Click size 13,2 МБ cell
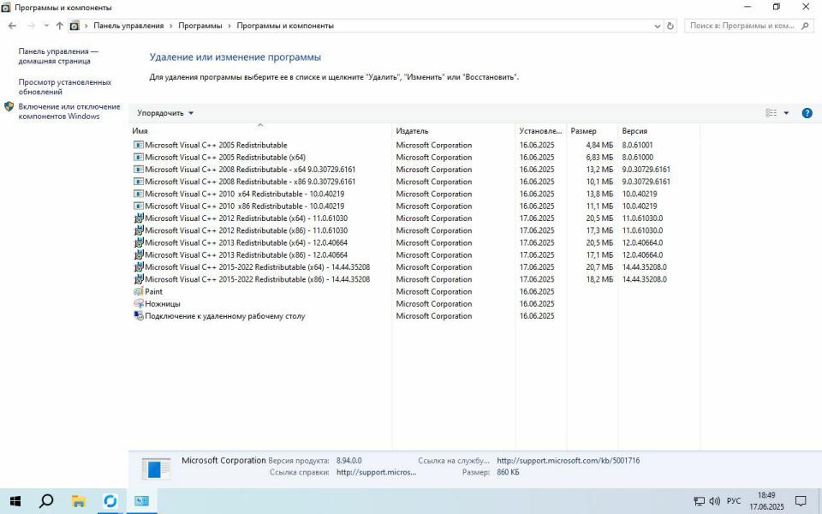 tap(599, 170)
